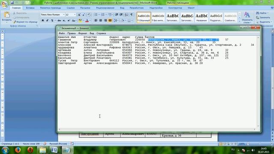Screen dimensions: 274x154
Task: Open the borders menu
Action: (x=129, y=21)
